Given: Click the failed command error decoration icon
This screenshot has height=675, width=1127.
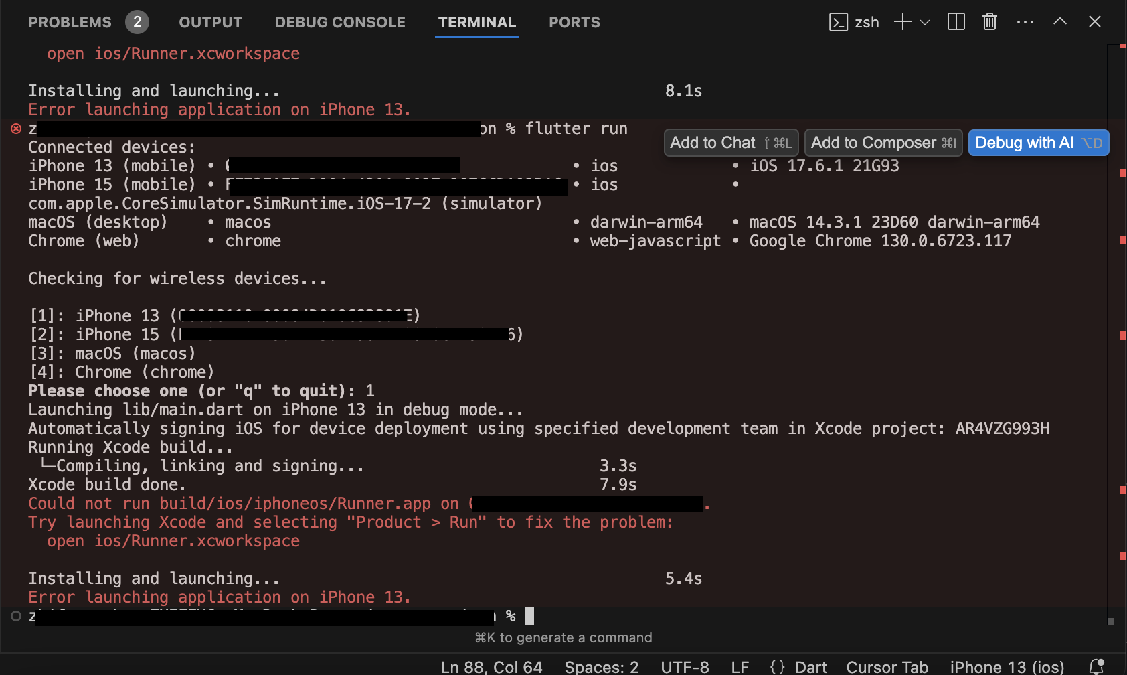Looking at the screenshot, I should click(16, 128).
